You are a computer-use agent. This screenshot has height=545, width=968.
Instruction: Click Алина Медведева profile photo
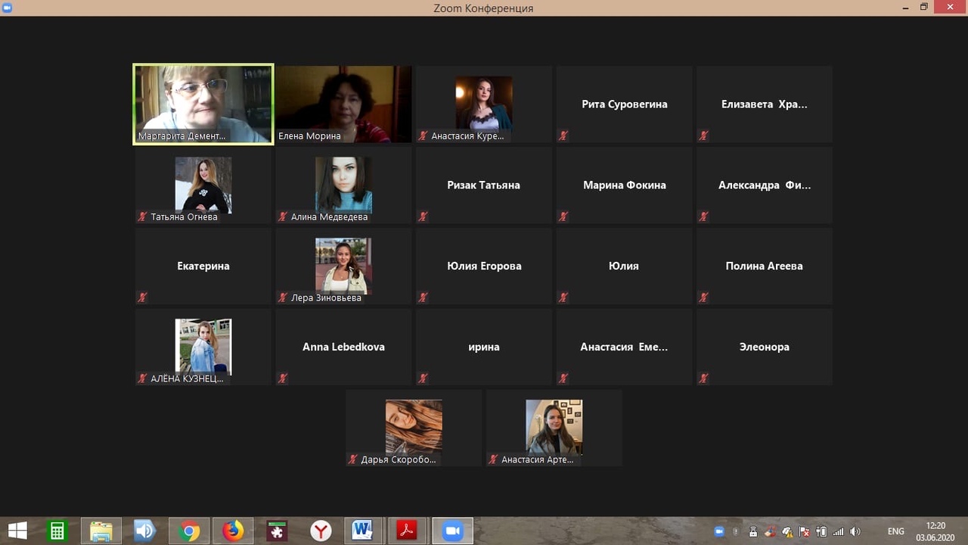[343, 184]
